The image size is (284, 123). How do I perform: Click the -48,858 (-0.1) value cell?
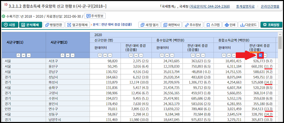tap(198, 72)
